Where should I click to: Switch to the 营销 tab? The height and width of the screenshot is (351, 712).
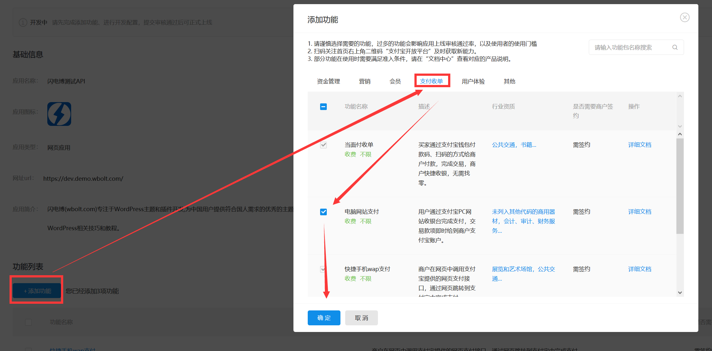[365, 81]
